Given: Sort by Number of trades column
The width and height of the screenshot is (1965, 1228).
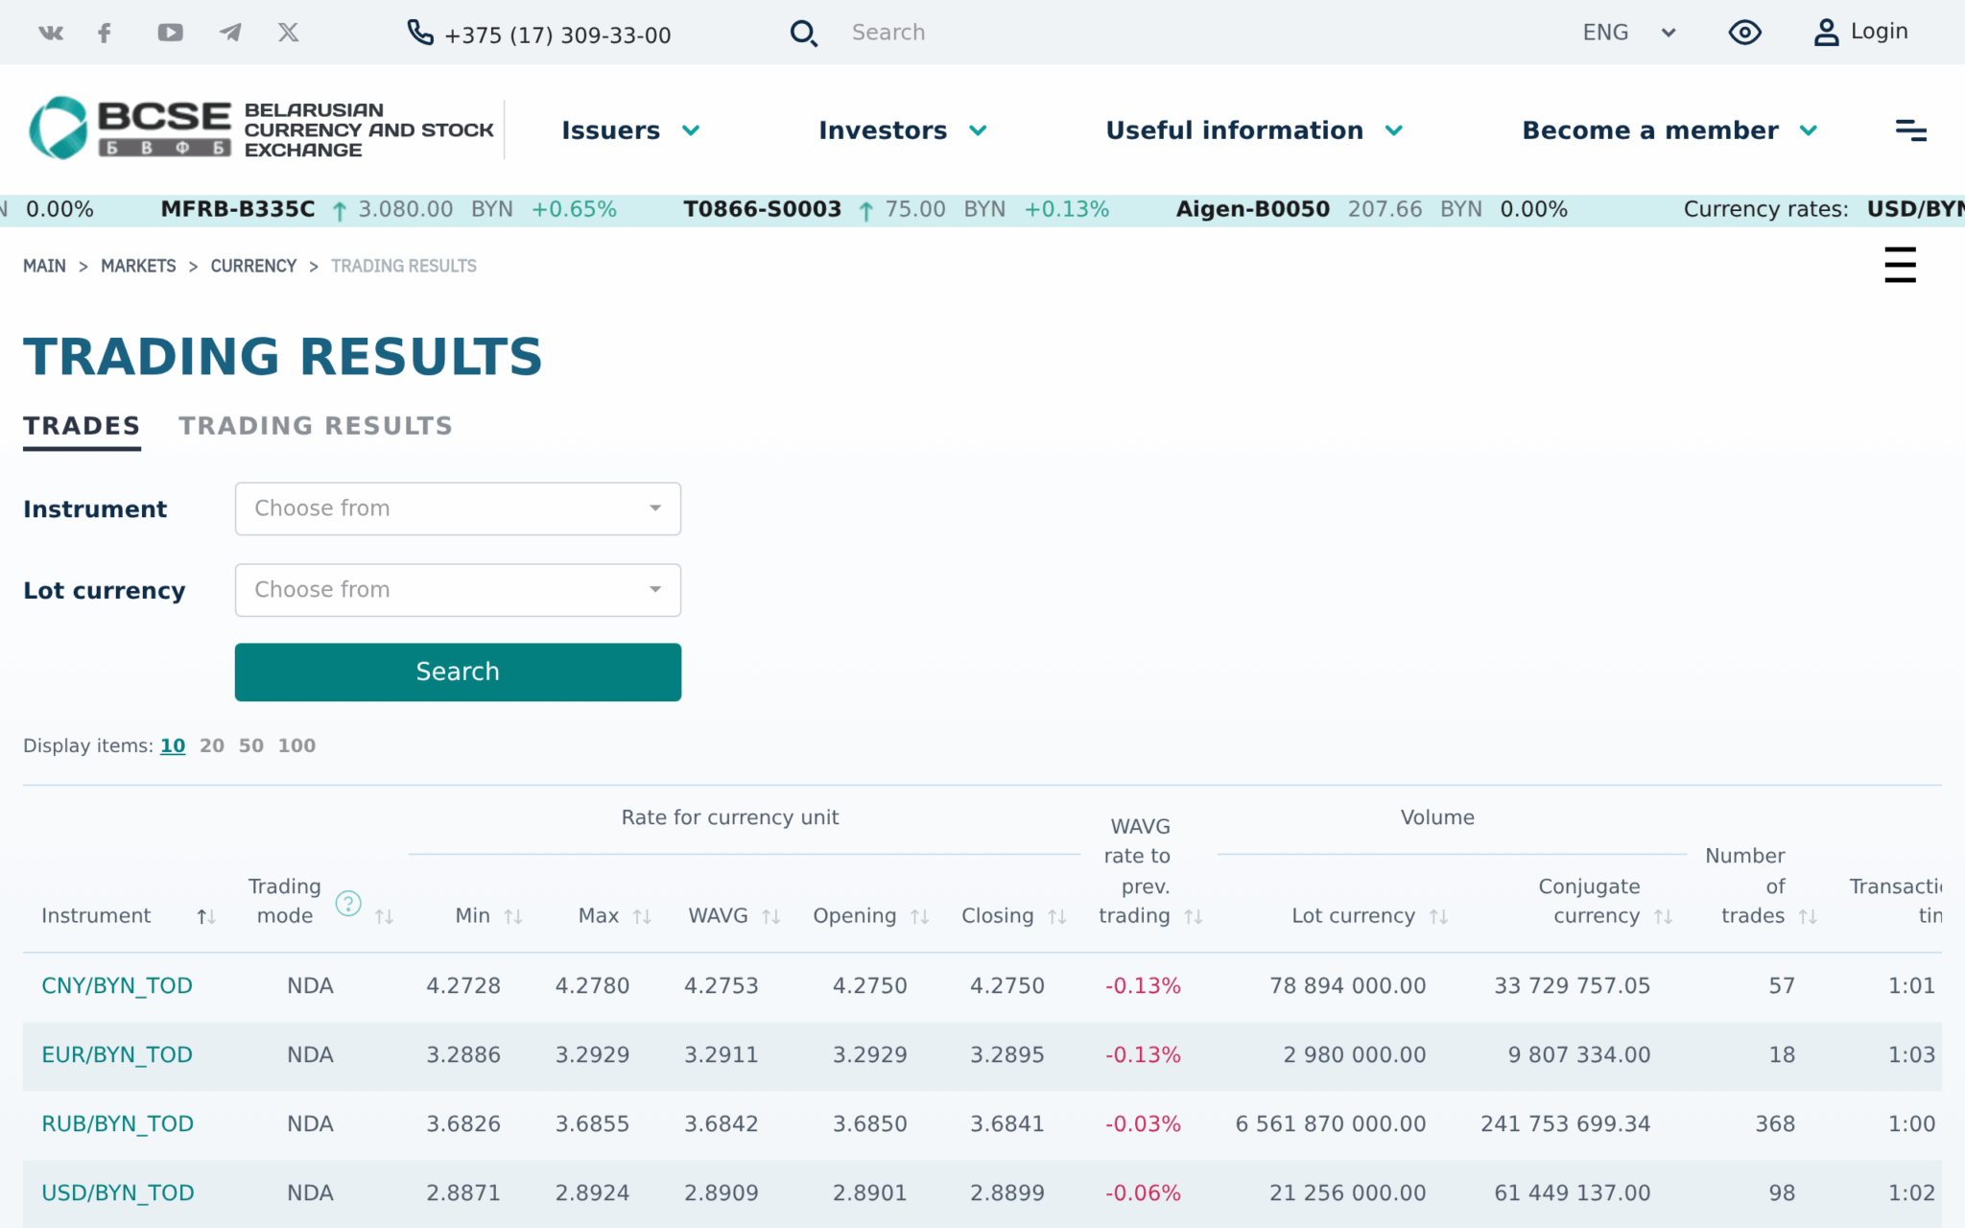Looking at the screenshot, I should (1808, 917).
